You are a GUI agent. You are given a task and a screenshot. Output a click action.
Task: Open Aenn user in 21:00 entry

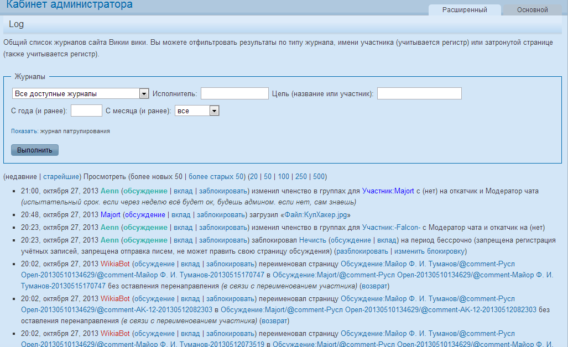(x=110, y=191)
